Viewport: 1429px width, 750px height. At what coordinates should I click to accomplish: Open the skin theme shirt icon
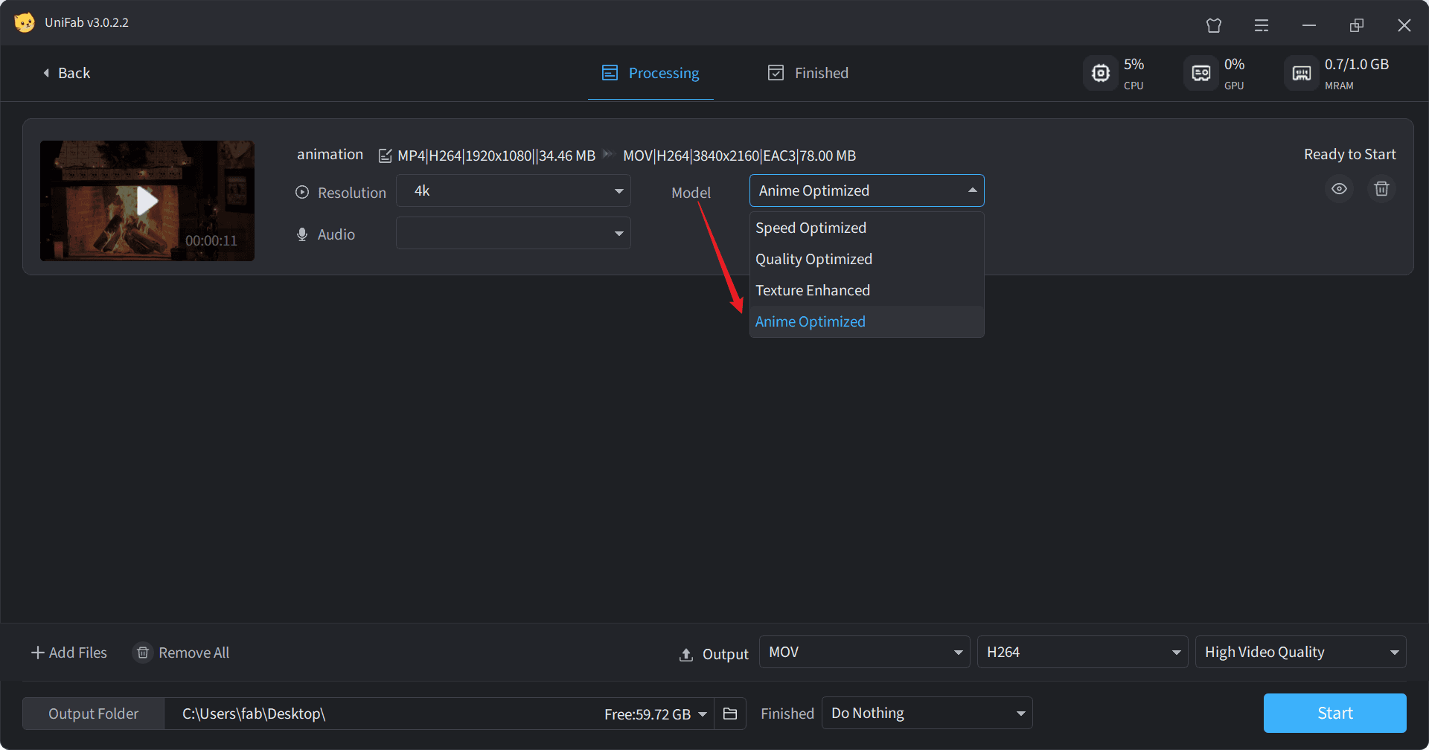pos(1214,25)
